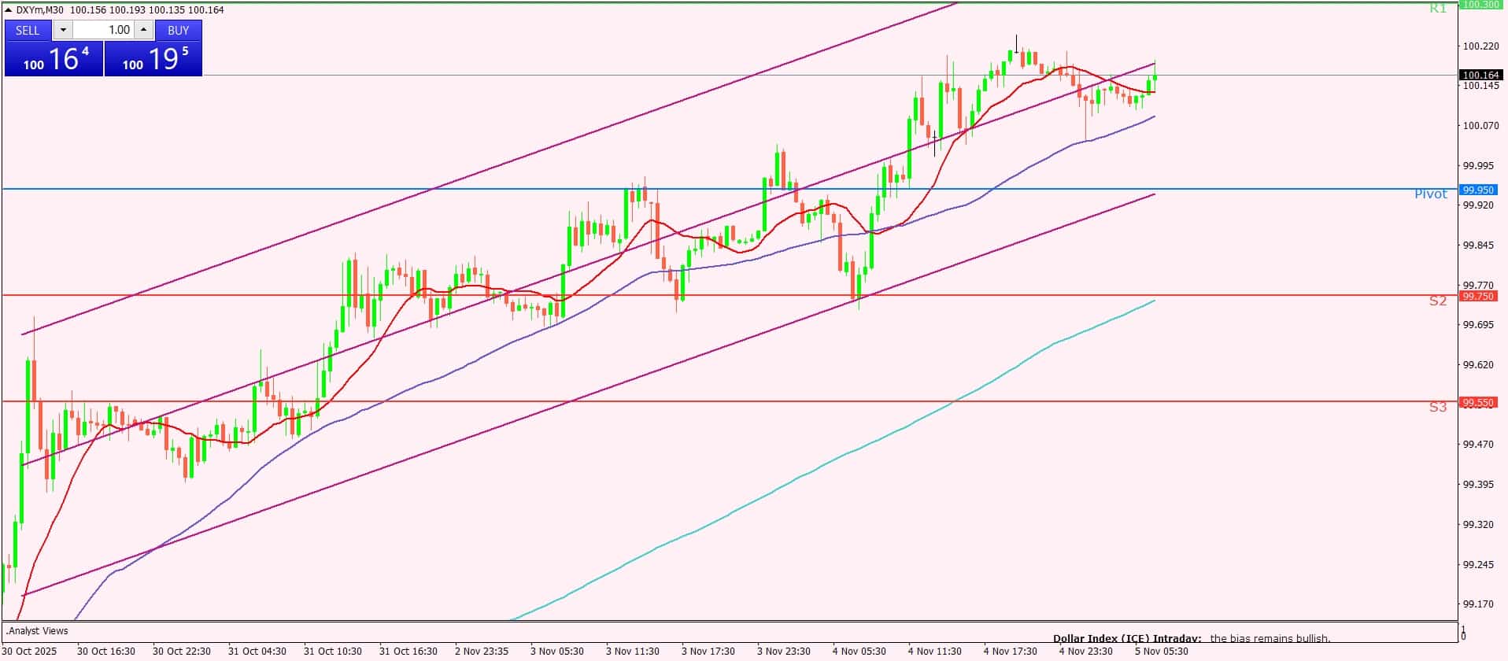Viewport: 1508px width, 661px height.
Task: Click the 1.00 volume input field
Action: click(x=104, y=30)
